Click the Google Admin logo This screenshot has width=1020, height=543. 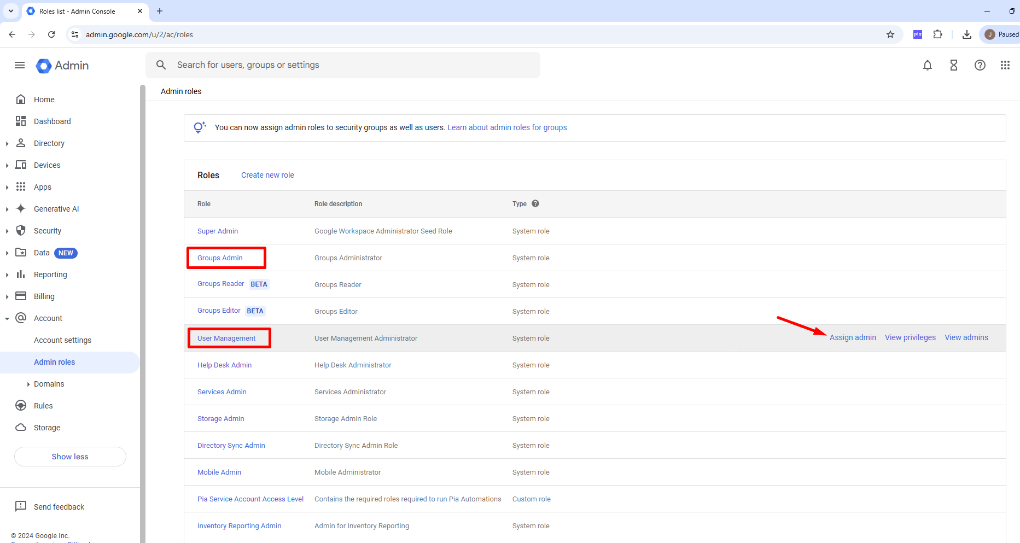(x=62, y=66)
